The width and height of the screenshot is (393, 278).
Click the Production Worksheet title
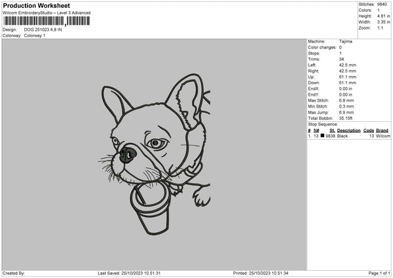(x=32, y=6)
